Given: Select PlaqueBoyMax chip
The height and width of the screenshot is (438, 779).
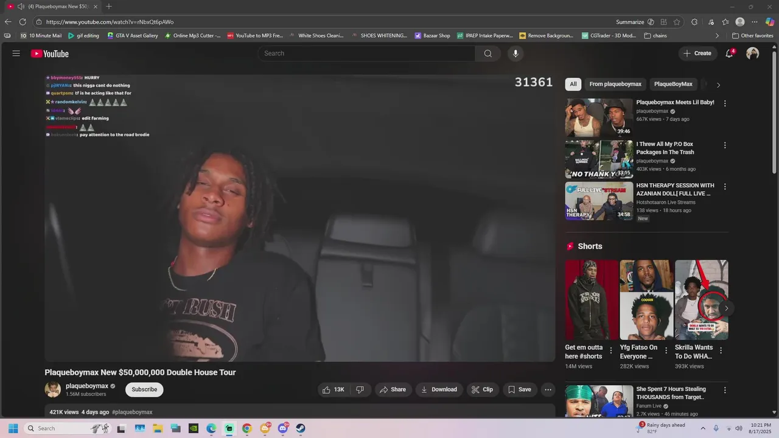Looking at the screenshot, I should pos(673,85).
